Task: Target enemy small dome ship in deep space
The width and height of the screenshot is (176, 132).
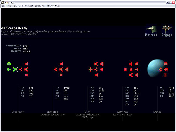Action: pyautogui.click(x=26, y=75)
